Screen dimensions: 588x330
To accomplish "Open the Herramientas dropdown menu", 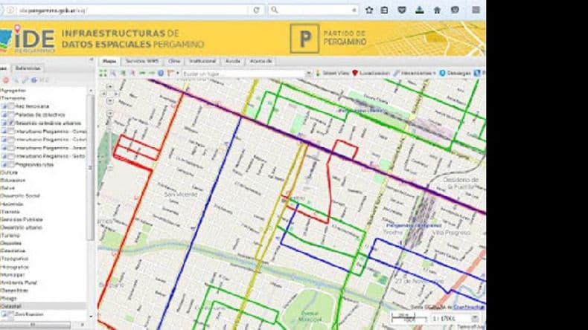I will [x=415, y=74].
